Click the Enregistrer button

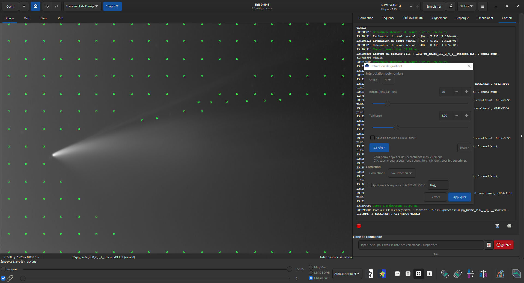coord(434,6)
